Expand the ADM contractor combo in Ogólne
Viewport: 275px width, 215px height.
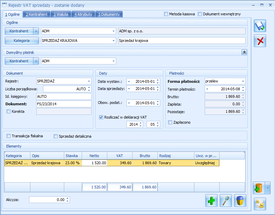113,31
